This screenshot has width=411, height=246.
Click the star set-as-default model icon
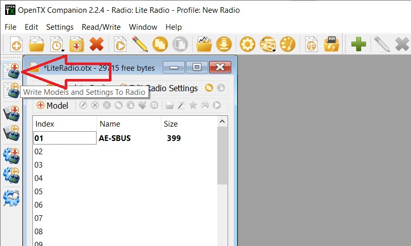pyautogui.click(x=193, y=106)
